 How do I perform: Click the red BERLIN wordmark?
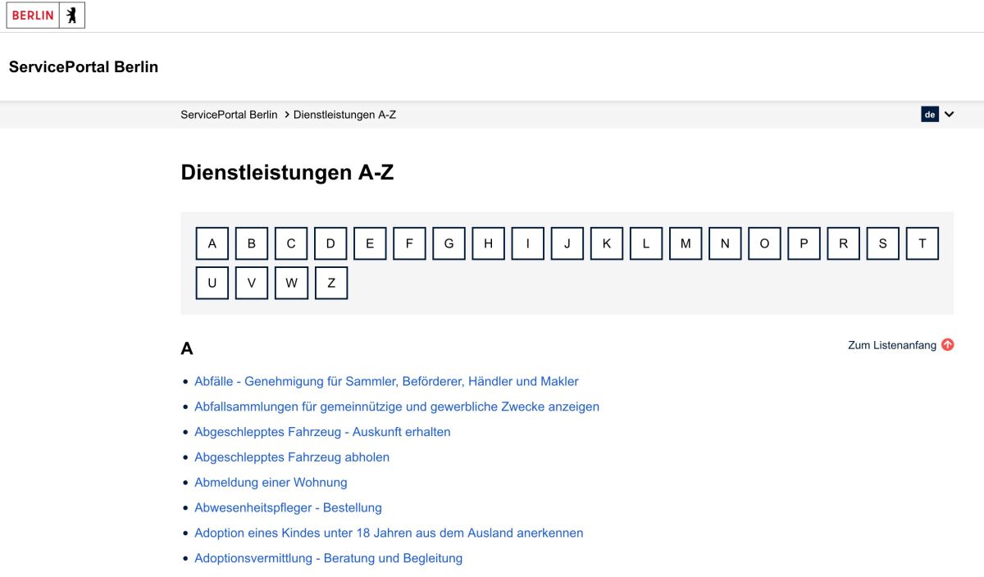tap(33, 16)
